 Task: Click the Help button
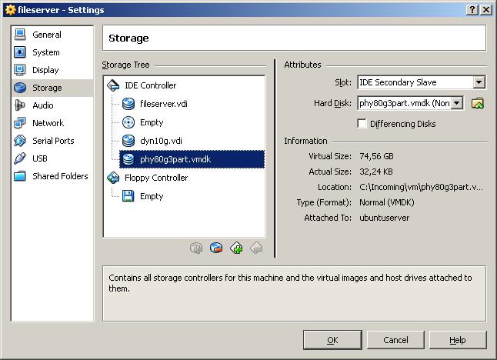[x=458, y=340]
